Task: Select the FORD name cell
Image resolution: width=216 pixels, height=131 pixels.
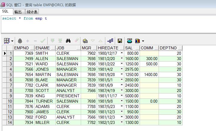Action: (x=45, y=117)
